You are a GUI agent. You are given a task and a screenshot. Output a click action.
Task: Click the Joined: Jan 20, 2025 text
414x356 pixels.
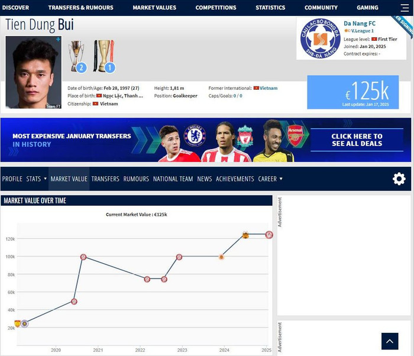(x=365, y=46)
